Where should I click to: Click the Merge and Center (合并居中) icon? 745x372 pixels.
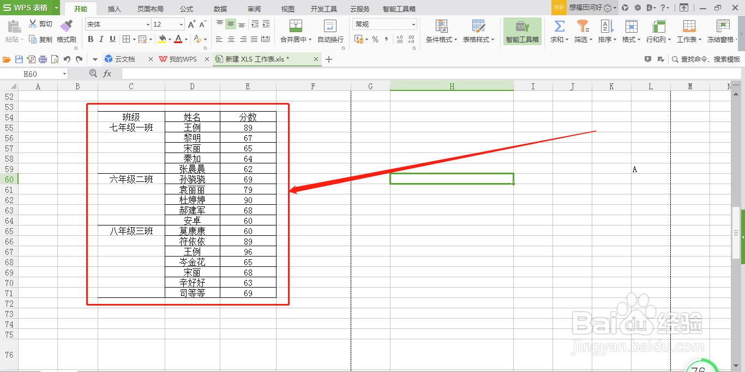[x=296, y=26]
